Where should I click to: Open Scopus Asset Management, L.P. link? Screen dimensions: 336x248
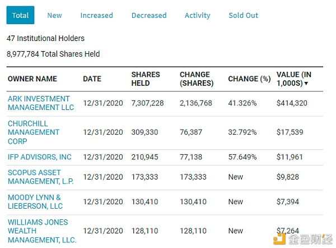click(x=40, y=177)
